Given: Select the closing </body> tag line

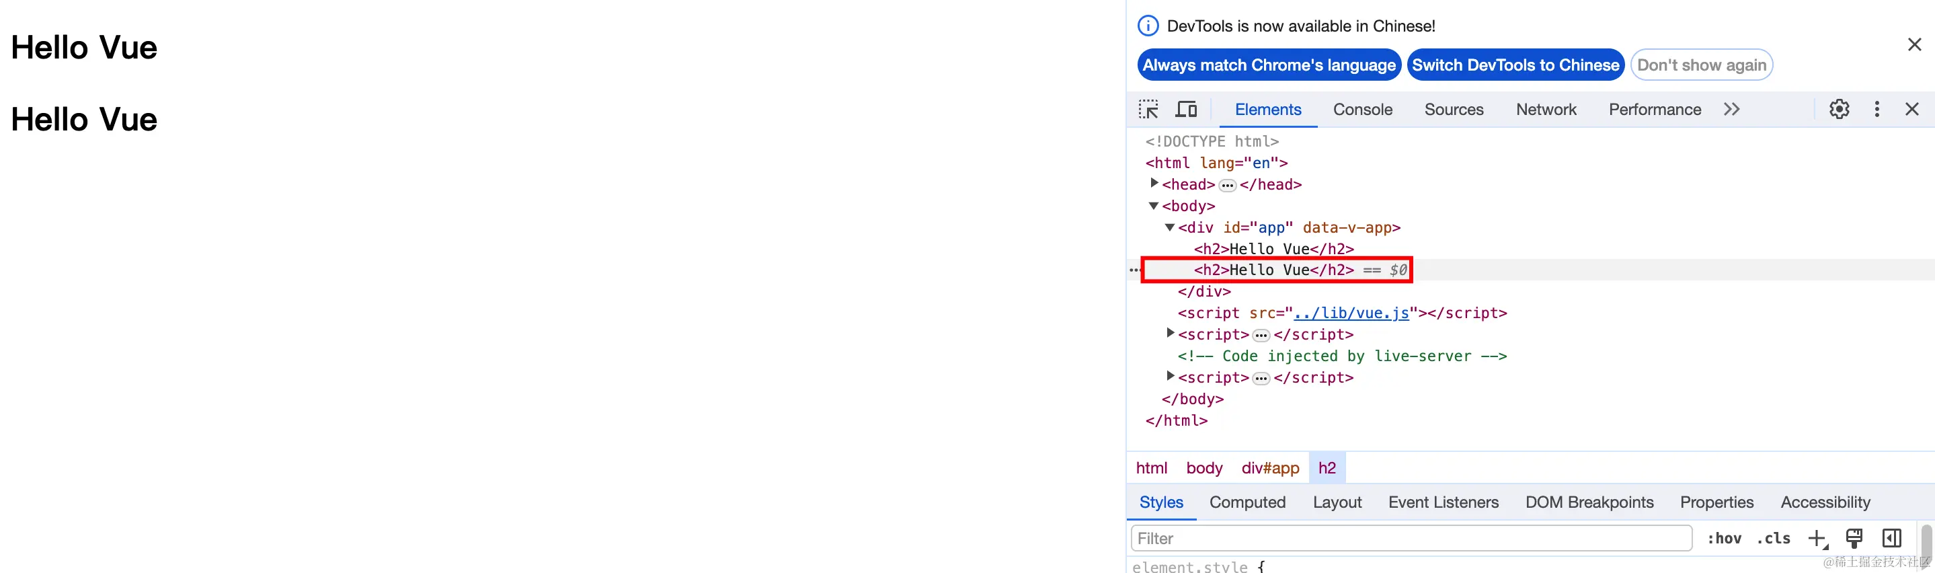Looking at the screenshot, I should [1192, 399].
